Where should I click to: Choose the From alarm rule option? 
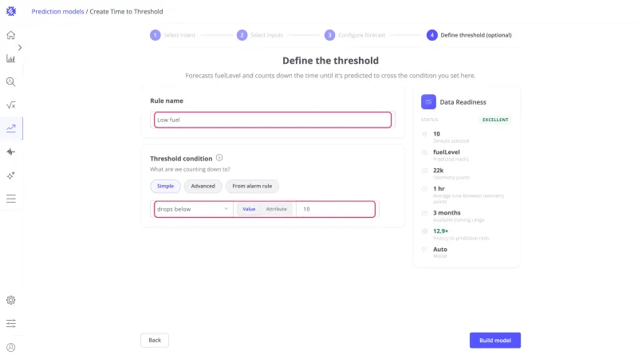[x=252, y=186]
